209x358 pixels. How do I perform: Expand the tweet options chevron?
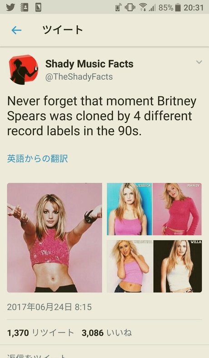[199, 62]
